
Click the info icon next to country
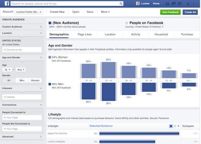tap(163, 27)
